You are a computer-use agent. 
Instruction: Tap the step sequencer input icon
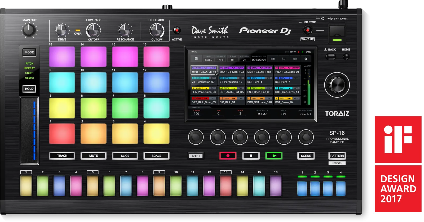point(273,59)
